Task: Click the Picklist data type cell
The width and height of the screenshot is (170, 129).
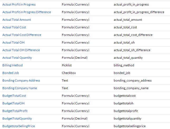Action: [x=67, y=65]
